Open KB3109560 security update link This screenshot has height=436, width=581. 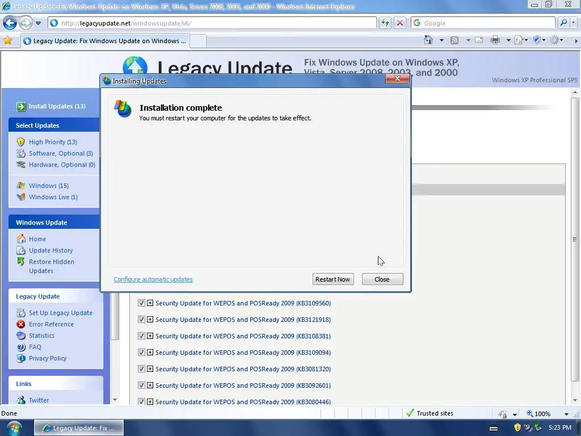coord(243,303)
